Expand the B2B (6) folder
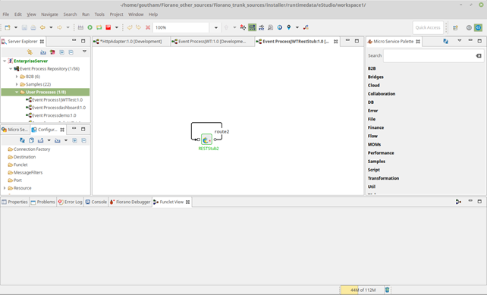This screenshot has width=487, height=295. pos(17,77)
